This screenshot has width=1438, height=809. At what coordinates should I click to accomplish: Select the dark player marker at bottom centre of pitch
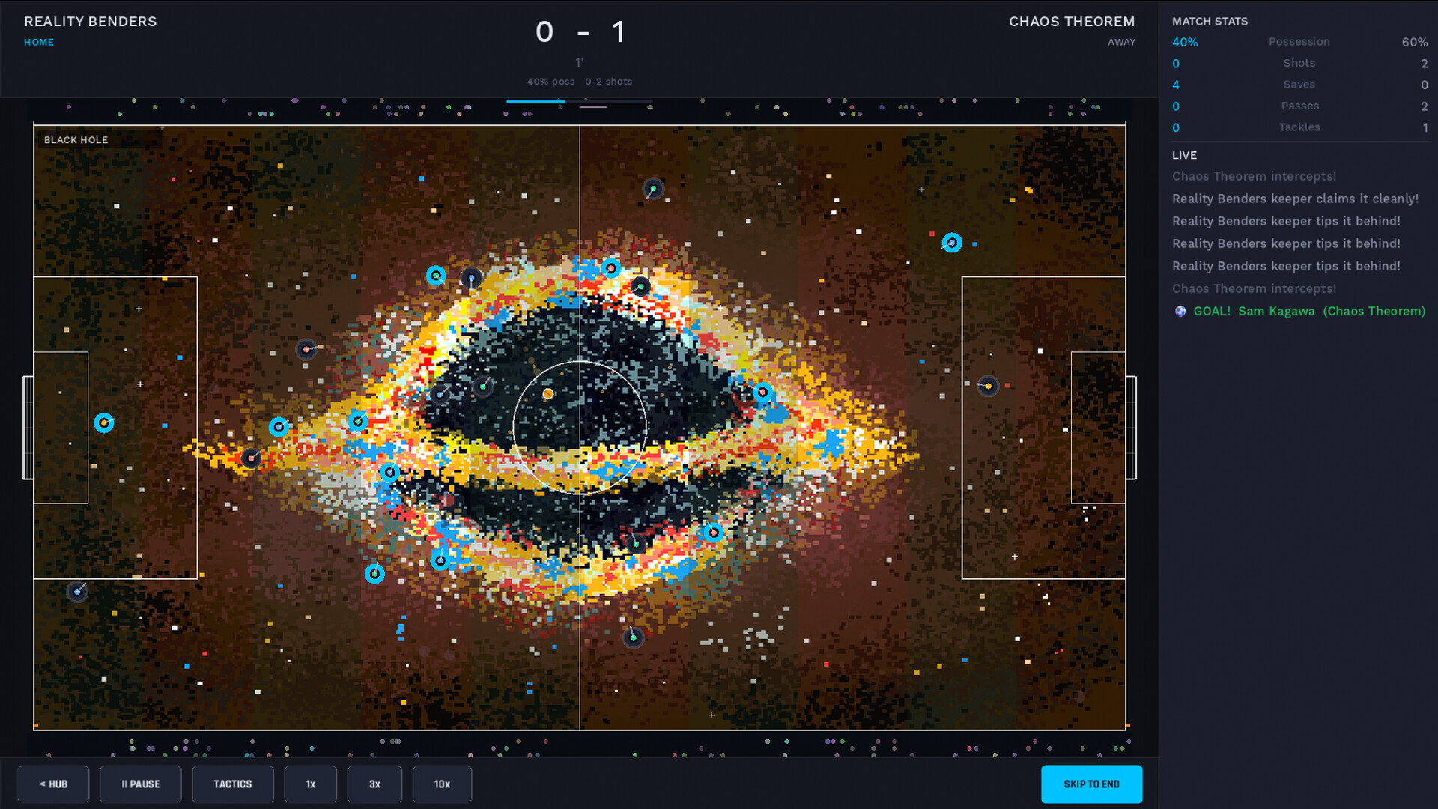pyautogui.click(x=633, y=637)
